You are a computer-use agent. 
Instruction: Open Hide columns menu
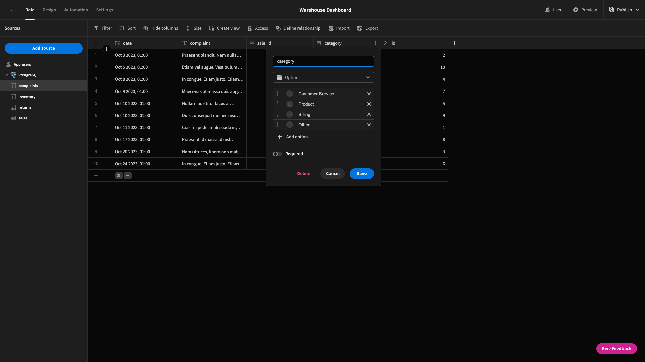pyautogui.click(x=161, y=28)
